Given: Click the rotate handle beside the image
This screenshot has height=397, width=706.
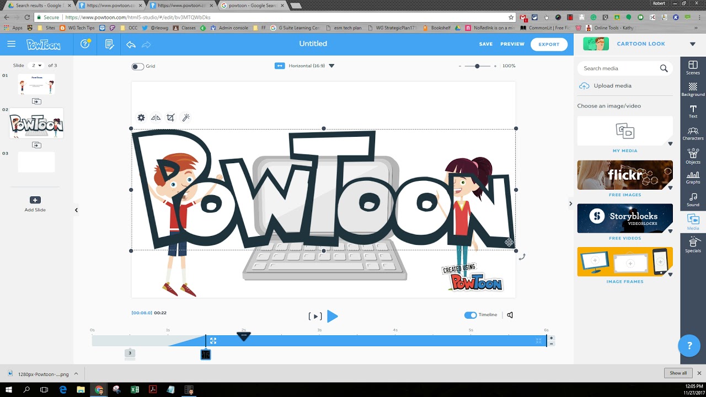Looking at the screenshot, I should pyautogui.click(x=522, y=256).
